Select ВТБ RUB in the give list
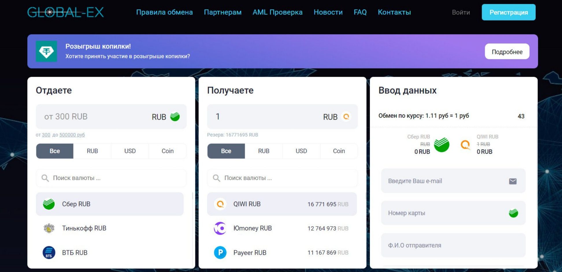The width and height of the screenshot is (562, 272). tap(110, 253)
